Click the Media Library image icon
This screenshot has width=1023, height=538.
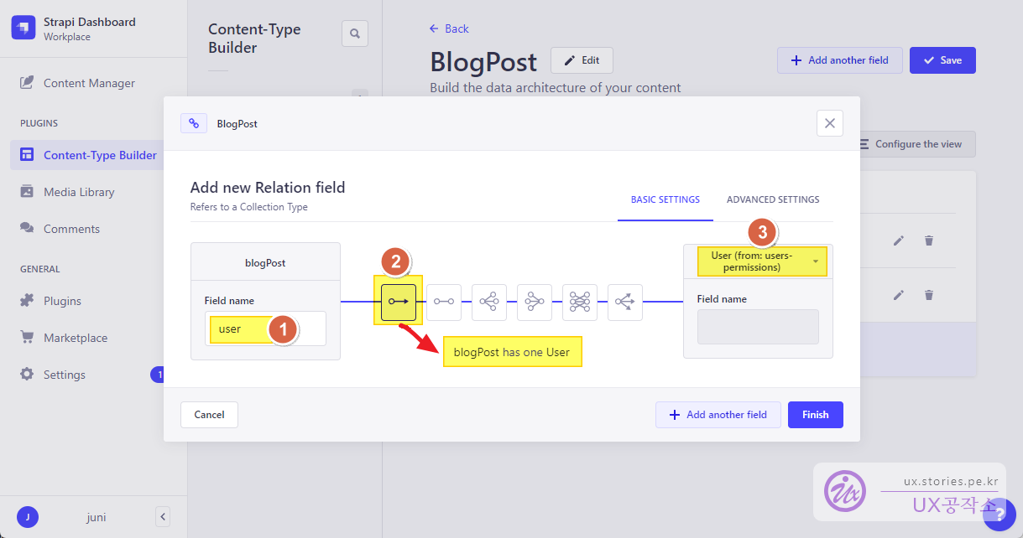(x=27, y=192)
